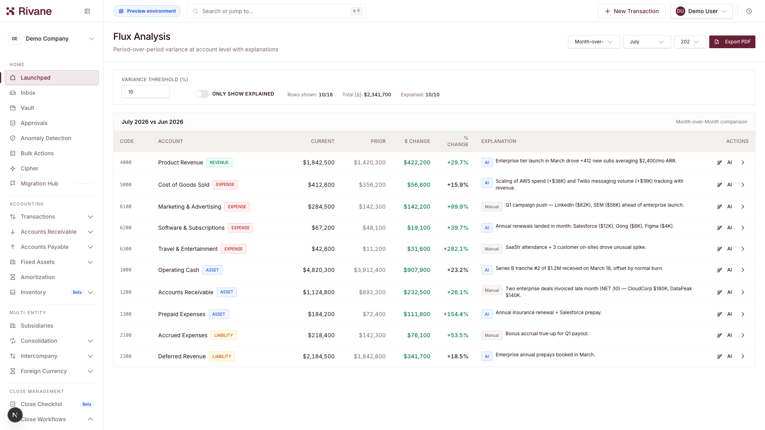The width and height of the screenshot is (765, 430).
Task: Focus the Search or jump to box
Action: point(276,11)
